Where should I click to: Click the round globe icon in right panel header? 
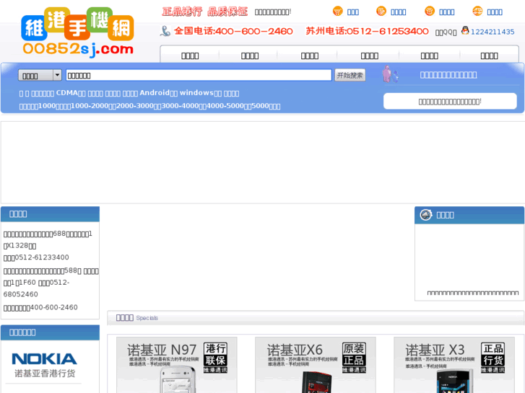426,215
